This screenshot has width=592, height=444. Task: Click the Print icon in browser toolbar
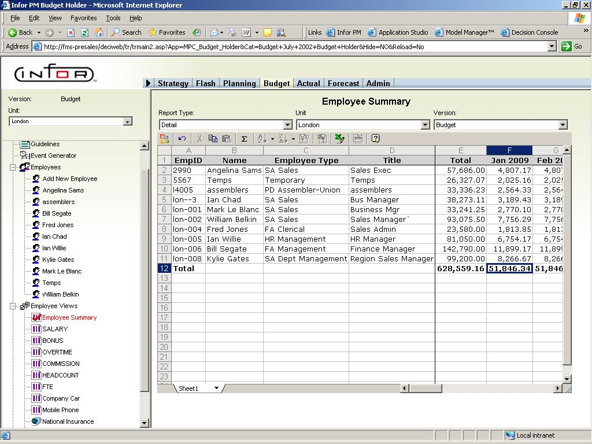(x=232, y=32)
